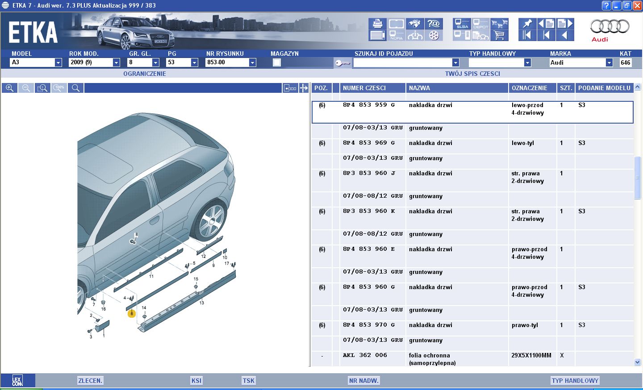Open the TSK bottom tab
Viewport: 643px width, 390px height.
[x=248, y=381]
